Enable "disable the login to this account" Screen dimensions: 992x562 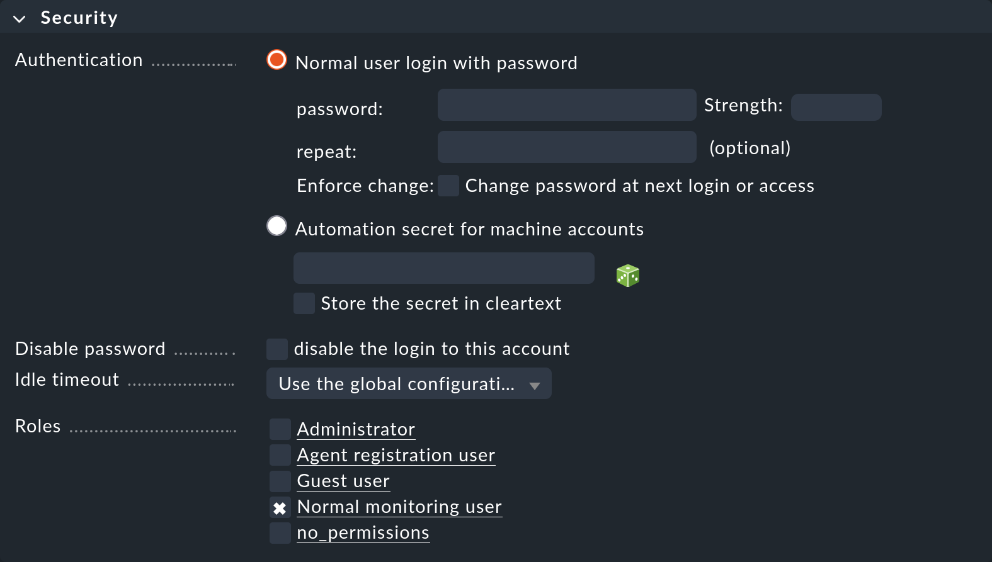click(277, 348)
